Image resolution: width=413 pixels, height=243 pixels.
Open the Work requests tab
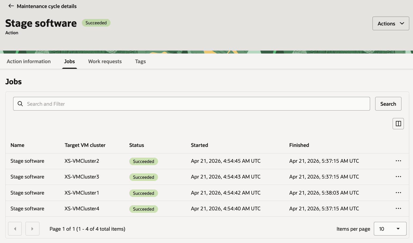(x=105, y=61)
